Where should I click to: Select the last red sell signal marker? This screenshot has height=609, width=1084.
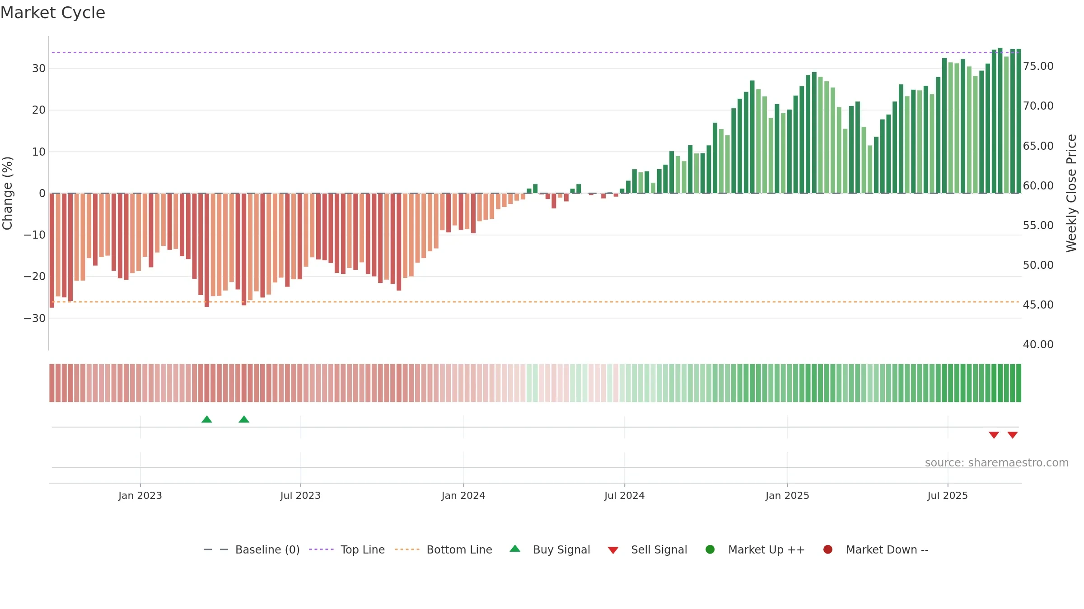(1013, 435)
